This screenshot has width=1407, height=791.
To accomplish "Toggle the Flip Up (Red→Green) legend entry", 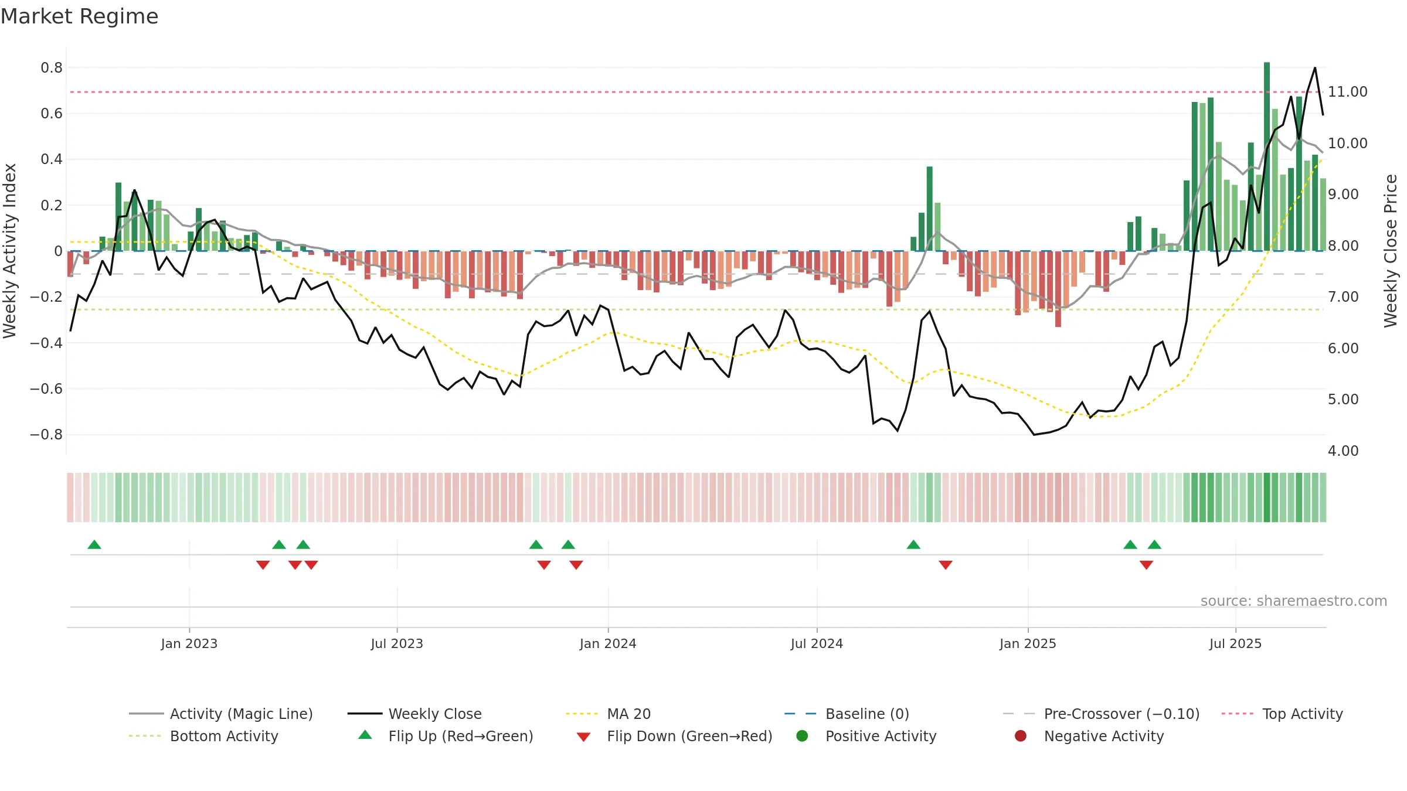I will 446,736.
